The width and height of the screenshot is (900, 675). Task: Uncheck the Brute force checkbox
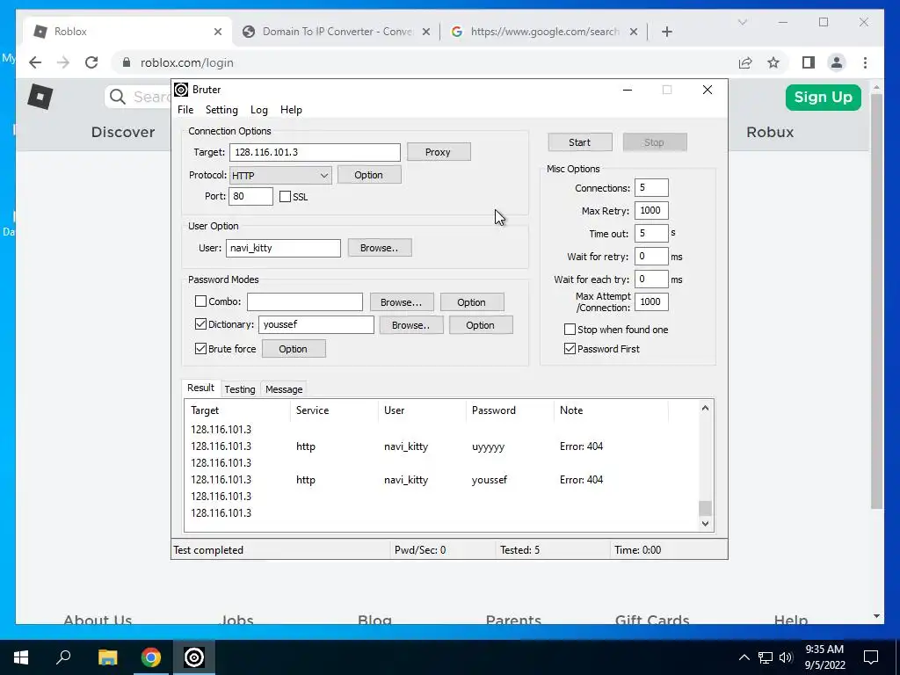click(201, 348)
